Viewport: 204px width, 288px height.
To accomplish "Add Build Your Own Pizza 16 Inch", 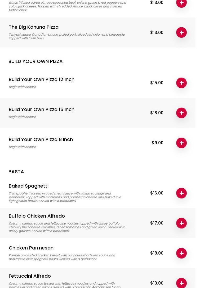I will point(181,113).
